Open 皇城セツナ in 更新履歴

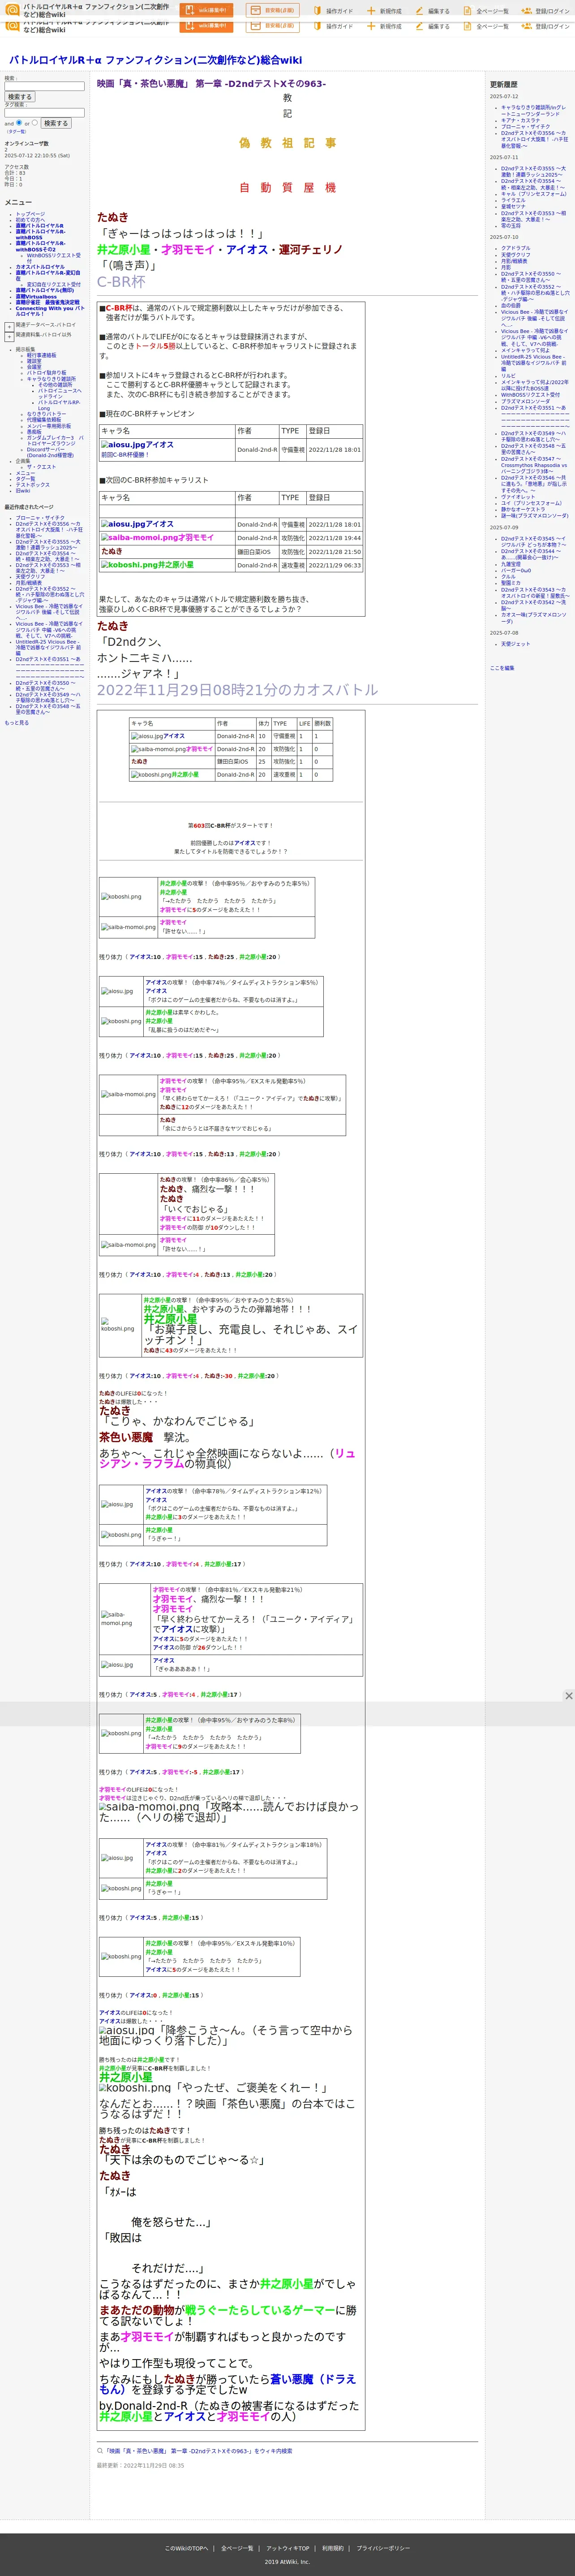(x=514, y=207)
